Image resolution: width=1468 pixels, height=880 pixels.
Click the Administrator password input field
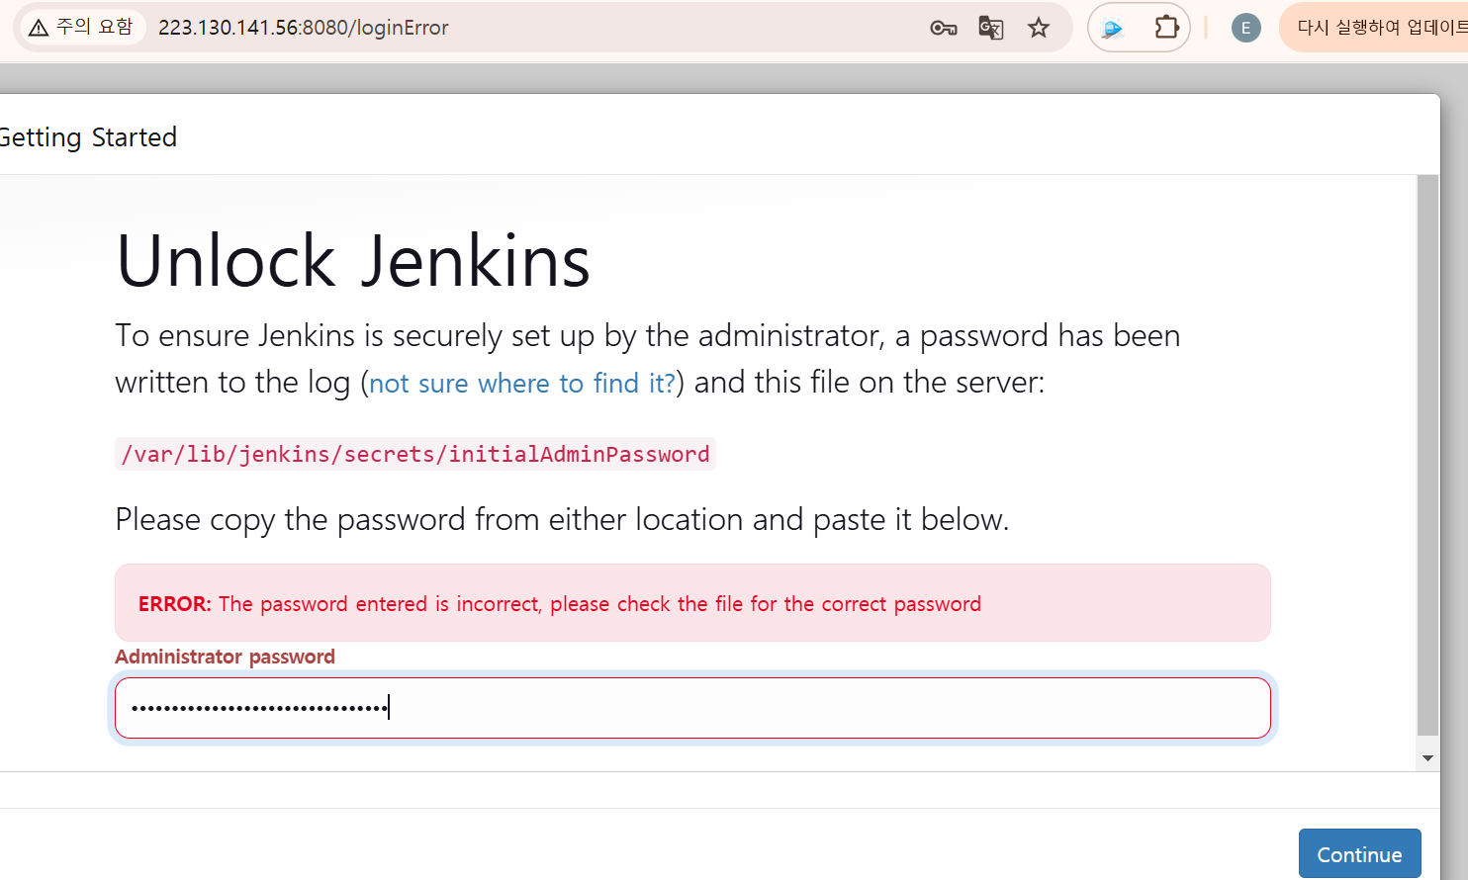pos(692,708)
